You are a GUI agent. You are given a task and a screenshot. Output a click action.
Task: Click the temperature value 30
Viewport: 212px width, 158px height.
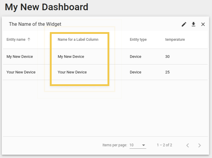click(x=167, y=57)
